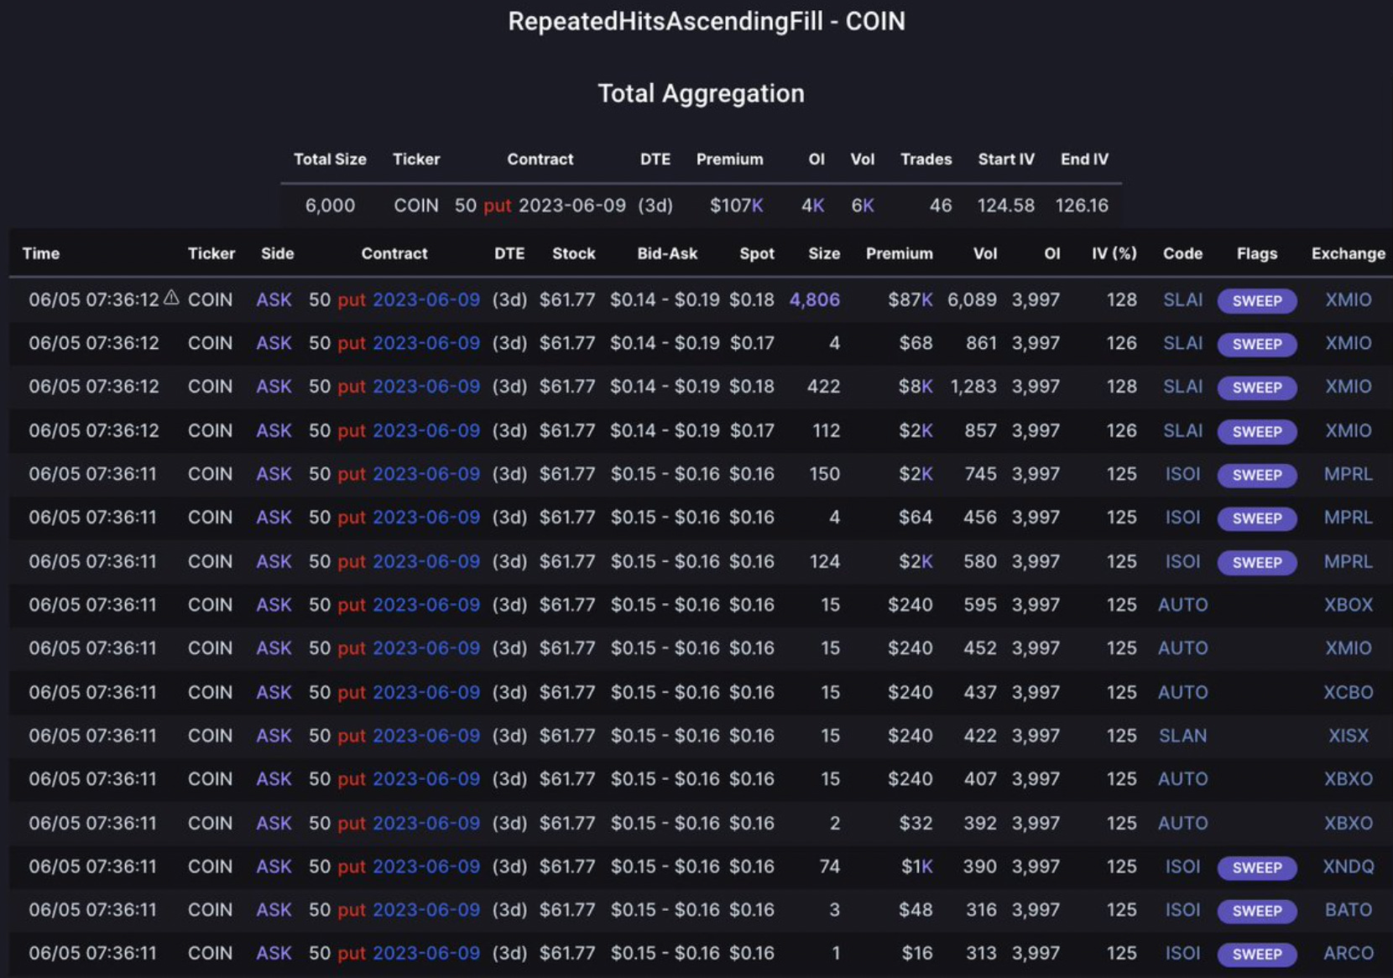This screenshot has height=978, width=1393.
Task: Click the XISX exchange cell
Action: pyautogui.click(x=1348, y=736)
